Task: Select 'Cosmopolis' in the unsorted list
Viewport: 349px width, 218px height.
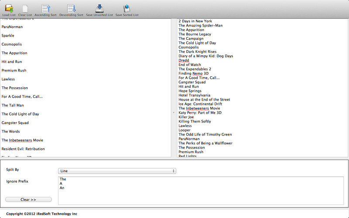Action: tap(12, 44)
